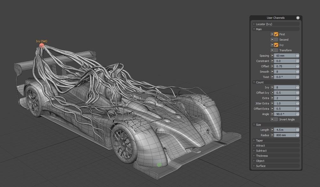Click the Jitter Extra field showing 1.0
320x187 pixels.
click(285, 103)
